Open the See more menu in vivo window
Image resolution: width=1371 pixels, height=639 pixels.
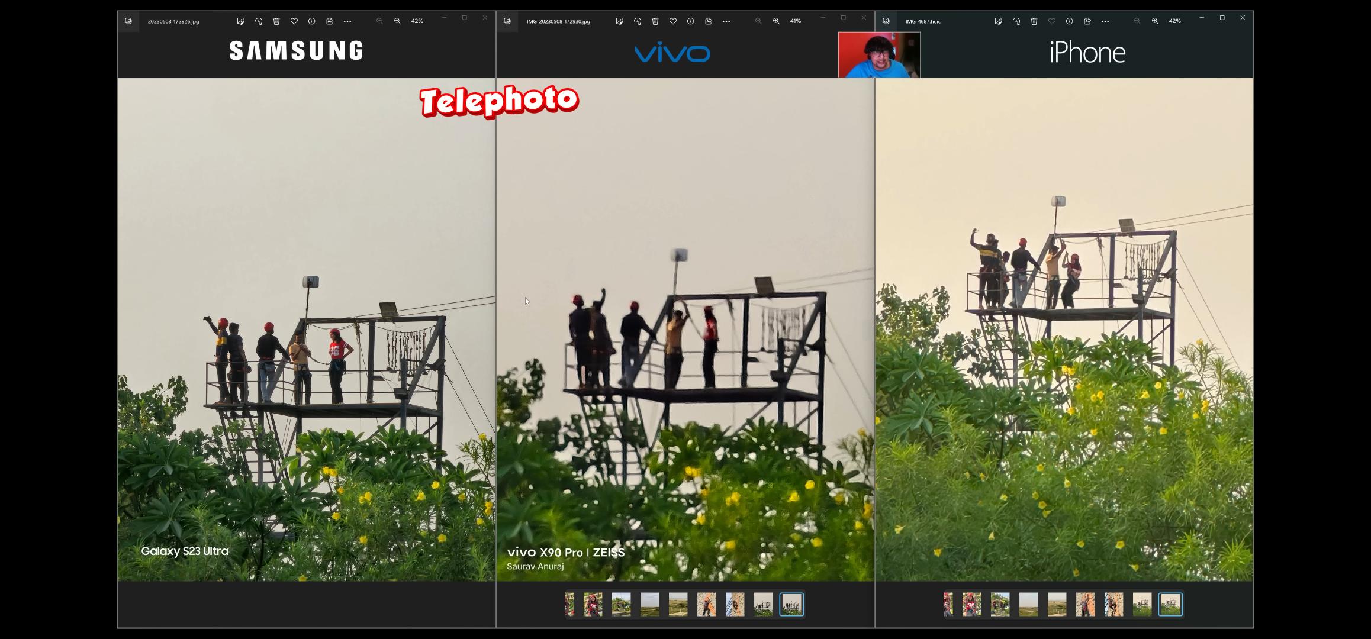726,21
